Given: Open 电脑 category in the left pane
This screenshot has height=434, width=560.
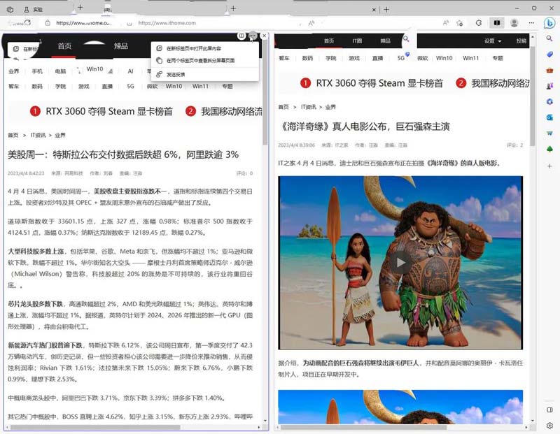Looking at the screenshot, I should tap(60, 71).
